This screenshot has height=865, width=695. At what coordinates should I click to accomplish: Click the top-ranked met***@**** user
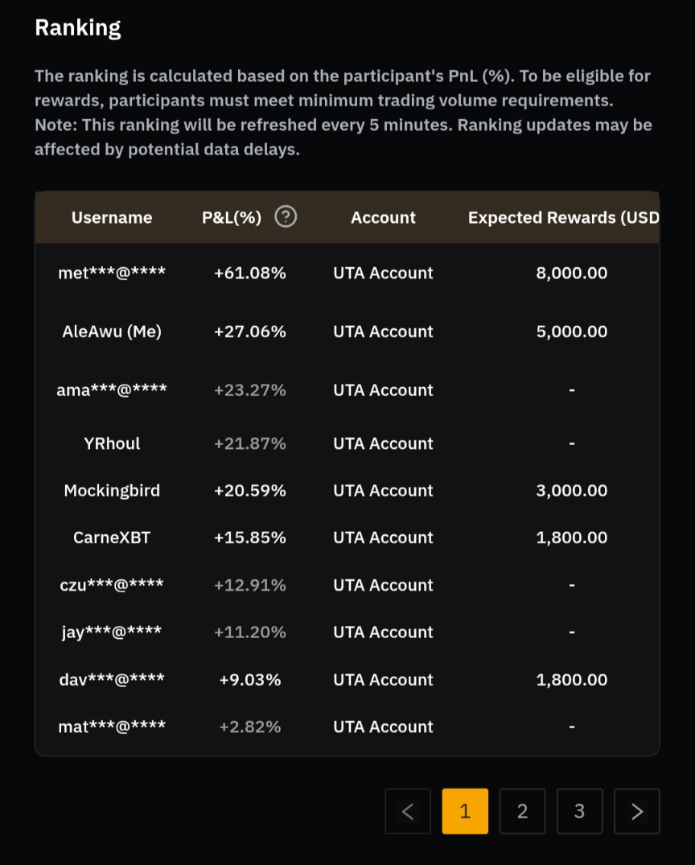tap(112, 273)
